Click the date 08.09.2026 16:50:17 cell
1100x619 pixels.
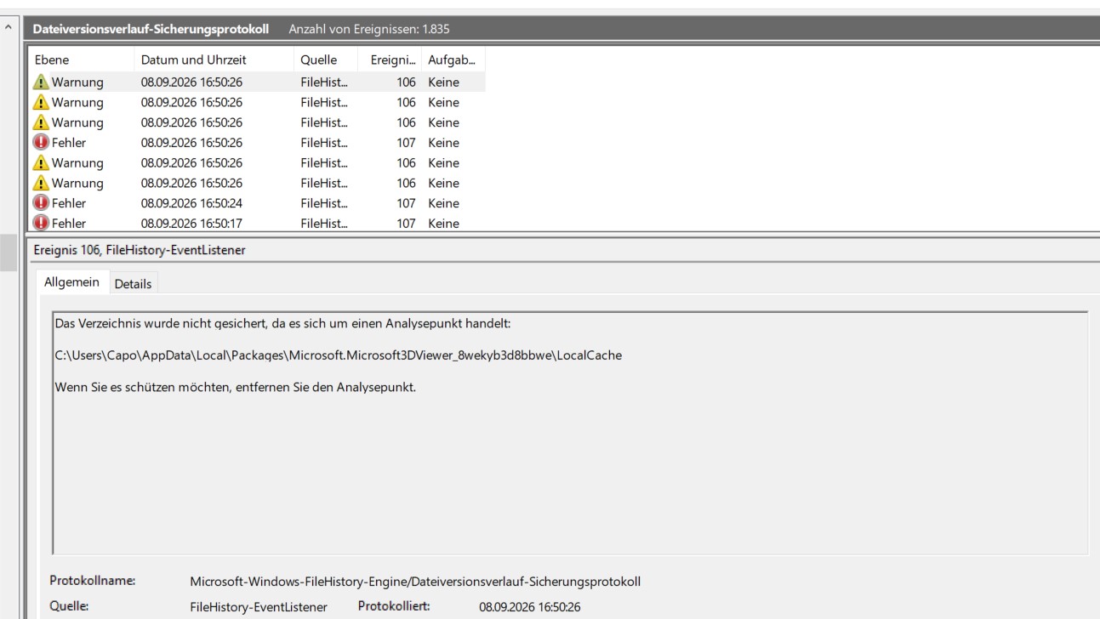click(x=191, y=224)
